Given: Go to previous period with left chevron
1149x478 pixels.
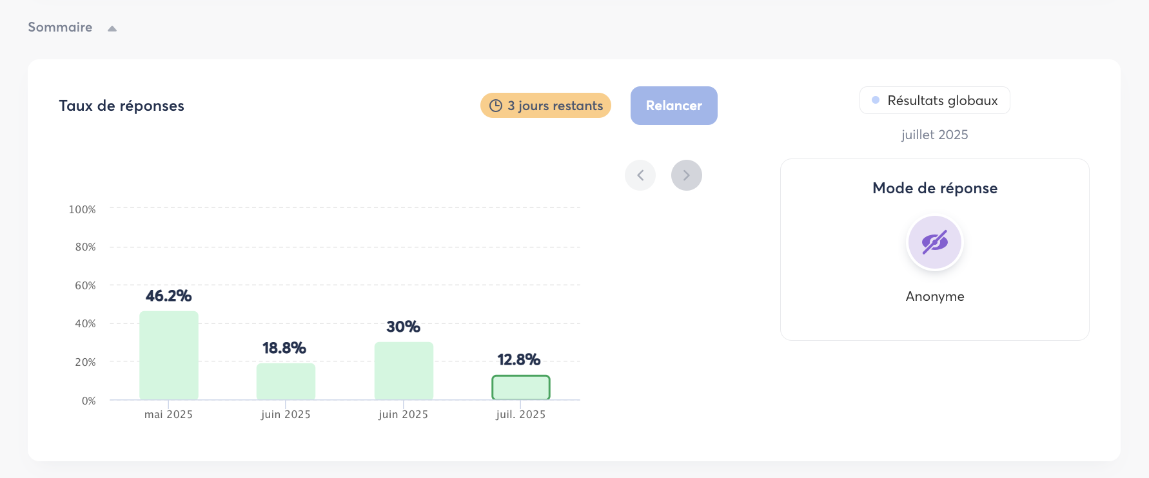Looking at the screenshot, I should [x=640, y=175].
